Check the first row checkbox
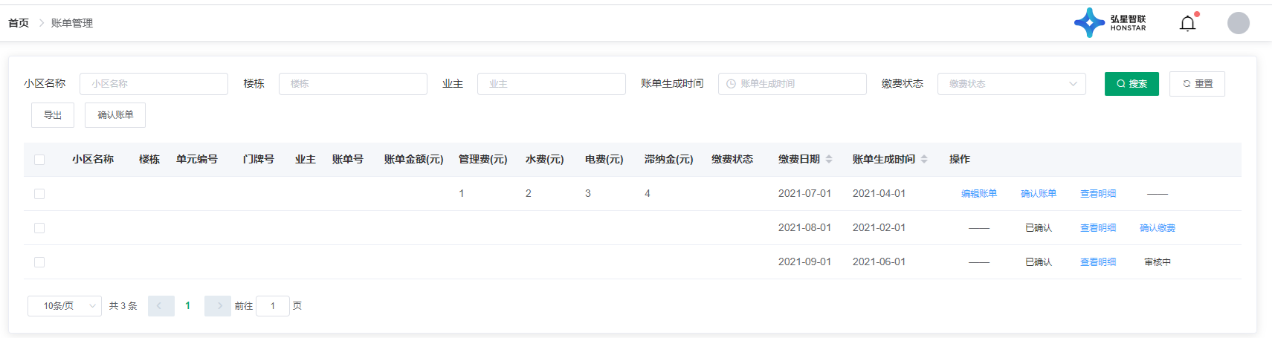The width and height of the screenshot is (1272, 338). (x=39, y=194)
